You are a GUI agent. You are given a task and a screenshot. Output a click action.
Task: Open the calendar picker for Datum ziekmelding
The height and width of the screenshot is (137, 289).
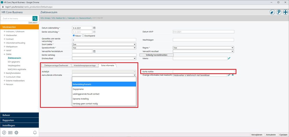click(x=94, y=28)
